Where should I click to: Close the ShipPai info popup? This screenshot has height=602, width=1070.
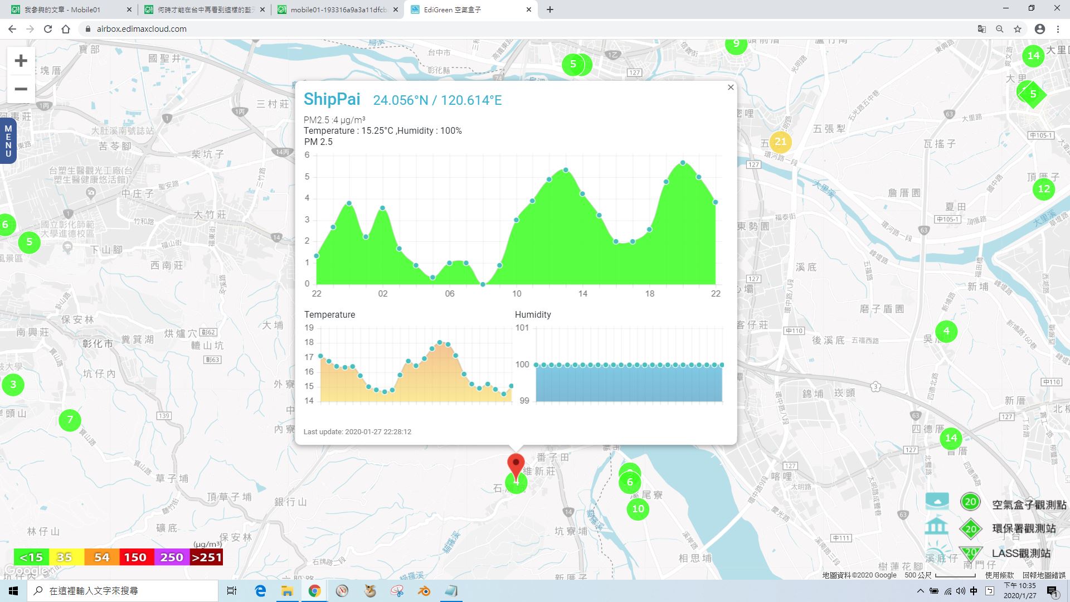[731, 88]
